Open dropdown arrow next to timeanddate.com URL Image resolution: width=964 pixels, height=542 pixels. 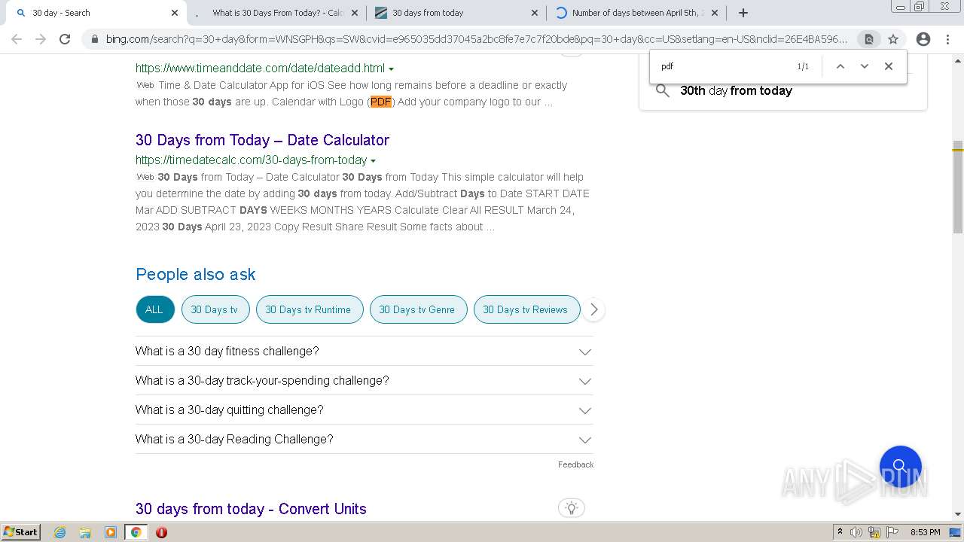391,69
